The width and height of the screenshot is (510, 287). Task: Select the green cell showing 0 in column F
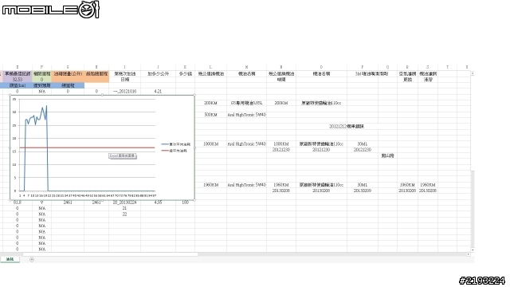pos(41,80)
